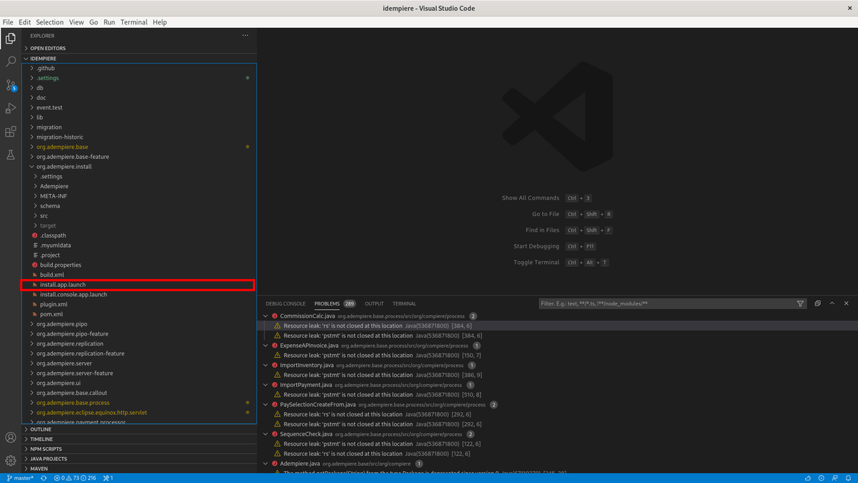Expand the OUTLINE section

40,429
